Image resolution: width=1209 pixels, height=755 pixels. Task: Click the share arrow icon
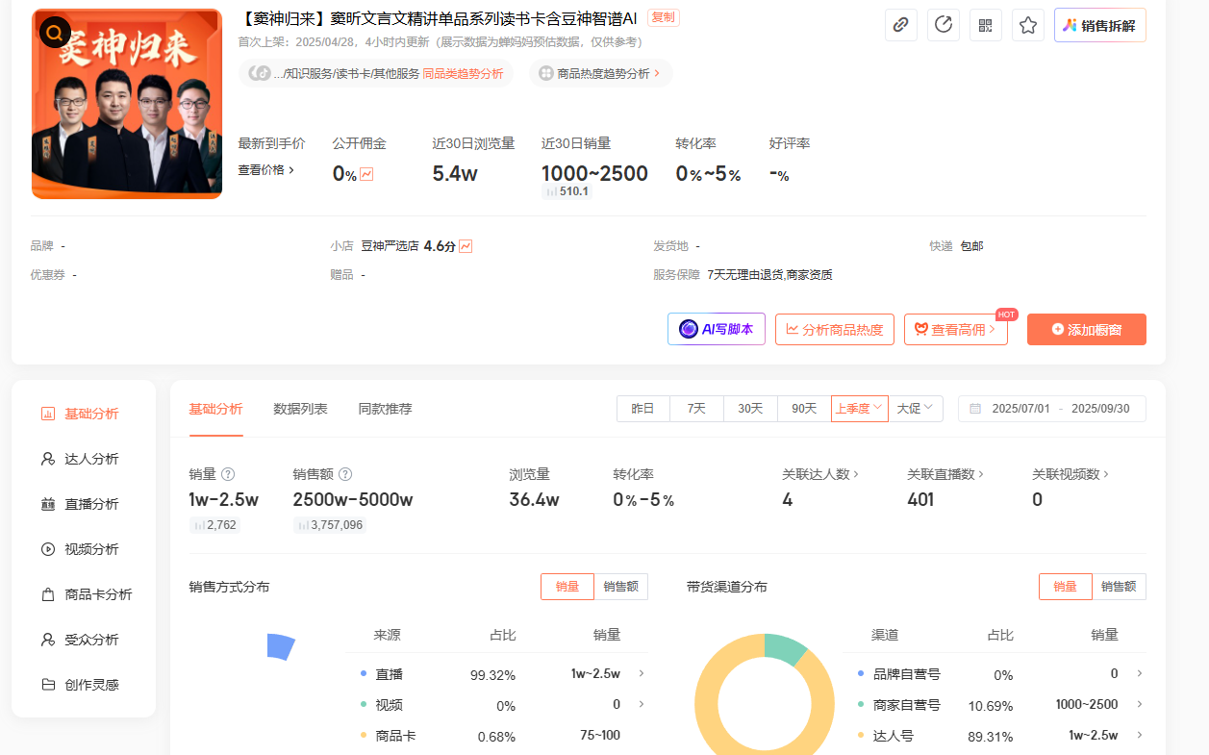pos(944,26)
